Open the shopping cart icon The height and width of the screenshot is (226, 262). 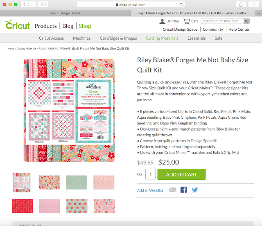(x=186, y=21)
